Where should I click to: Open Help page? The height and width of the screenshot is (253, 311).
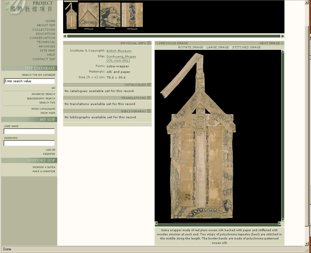click(51, 55)
